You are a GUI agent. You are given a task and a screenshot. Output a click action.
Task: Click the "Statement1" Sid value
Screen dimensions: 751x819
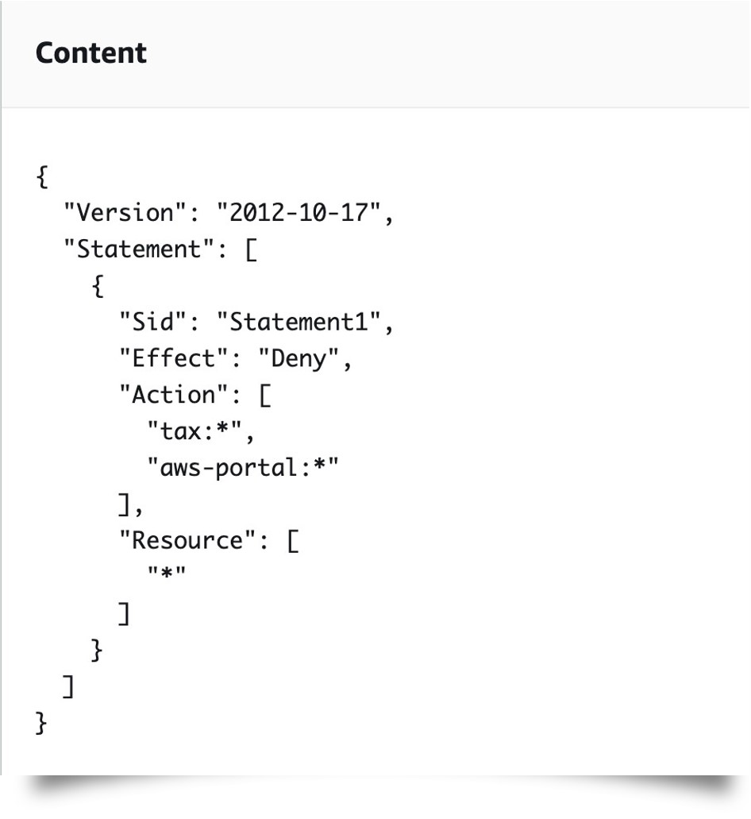click(x=299, y=322)
